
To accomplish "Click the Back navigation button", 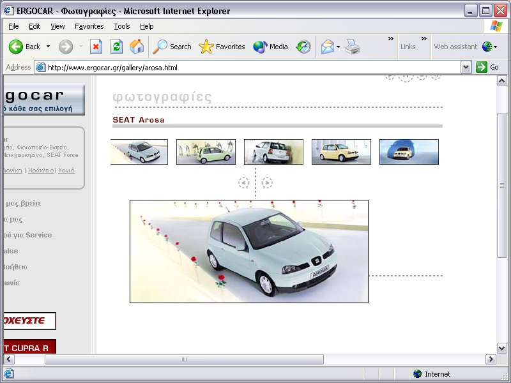I will [24, 47].
